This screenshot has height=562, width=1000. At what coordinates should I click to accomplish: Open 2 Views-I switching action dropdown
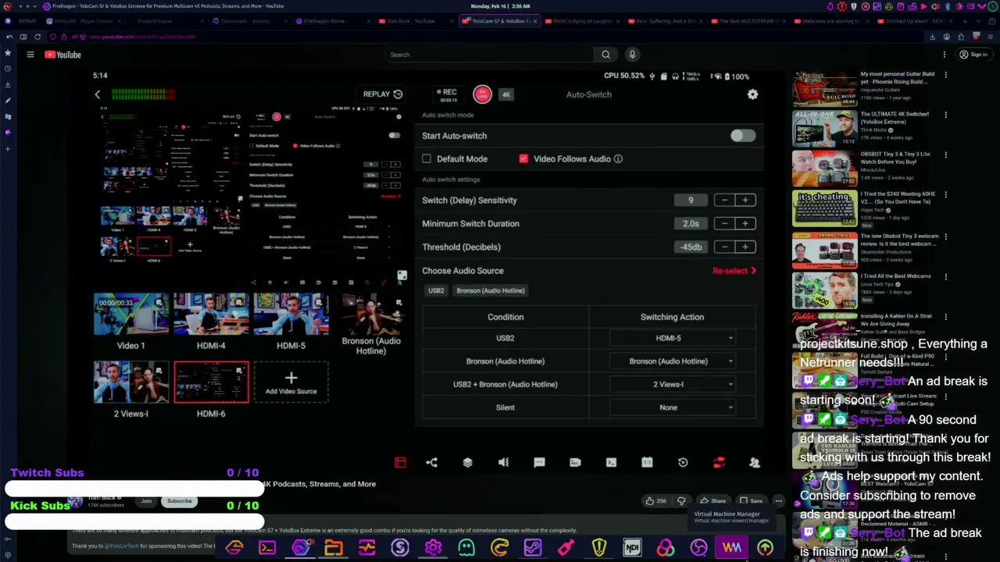672,384
